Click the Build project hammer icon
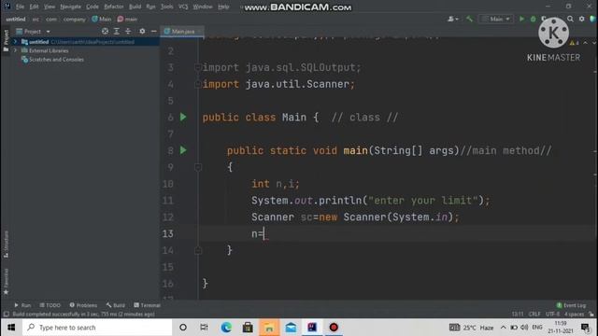Viewport: 598px width, 336px height. tap(469, 19)
